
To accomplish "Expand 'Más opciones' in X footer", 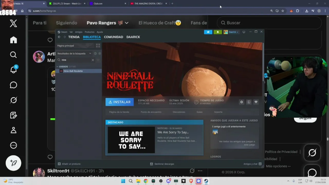I will click(x=278, y=166).
